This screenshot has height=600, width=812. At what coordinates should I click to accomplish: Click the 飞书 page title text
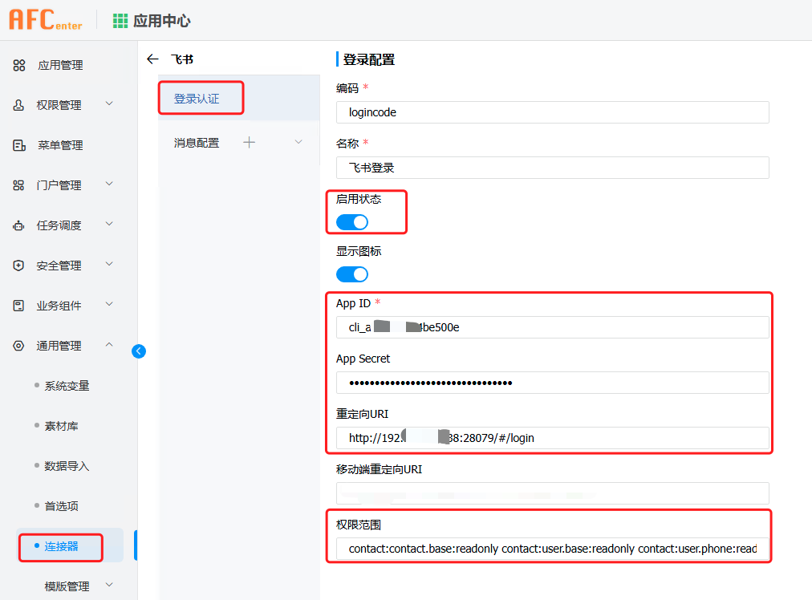click(x=182, y=59)
